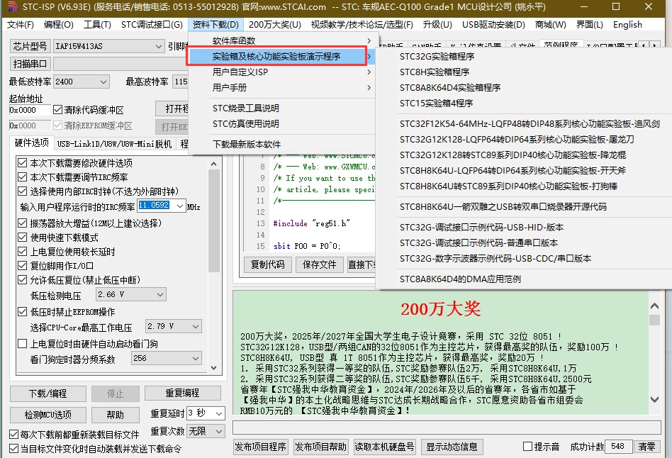Click 下载/编程 button
Image resolution: width=672 pixels, height=458 pixels.
point(48,393)
